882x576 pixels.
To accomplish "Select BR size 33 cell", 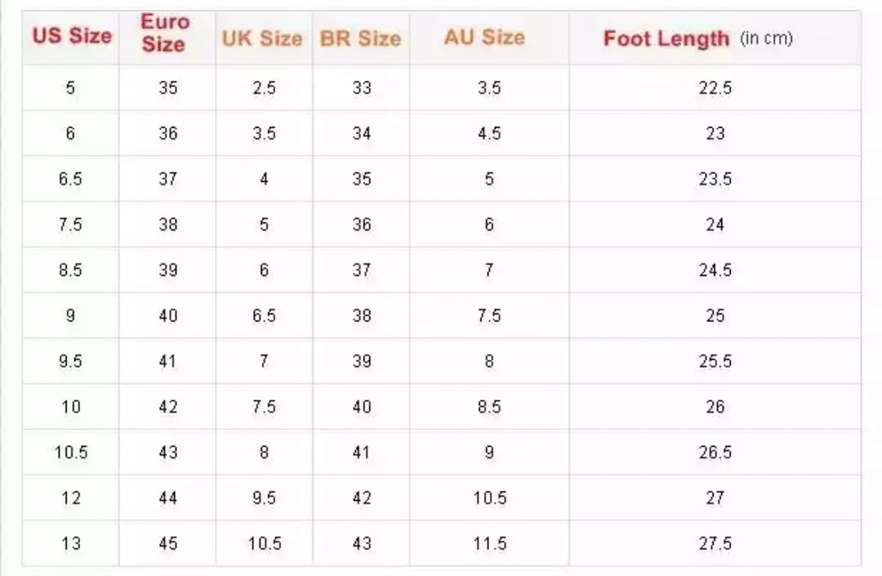I will 362,88.
